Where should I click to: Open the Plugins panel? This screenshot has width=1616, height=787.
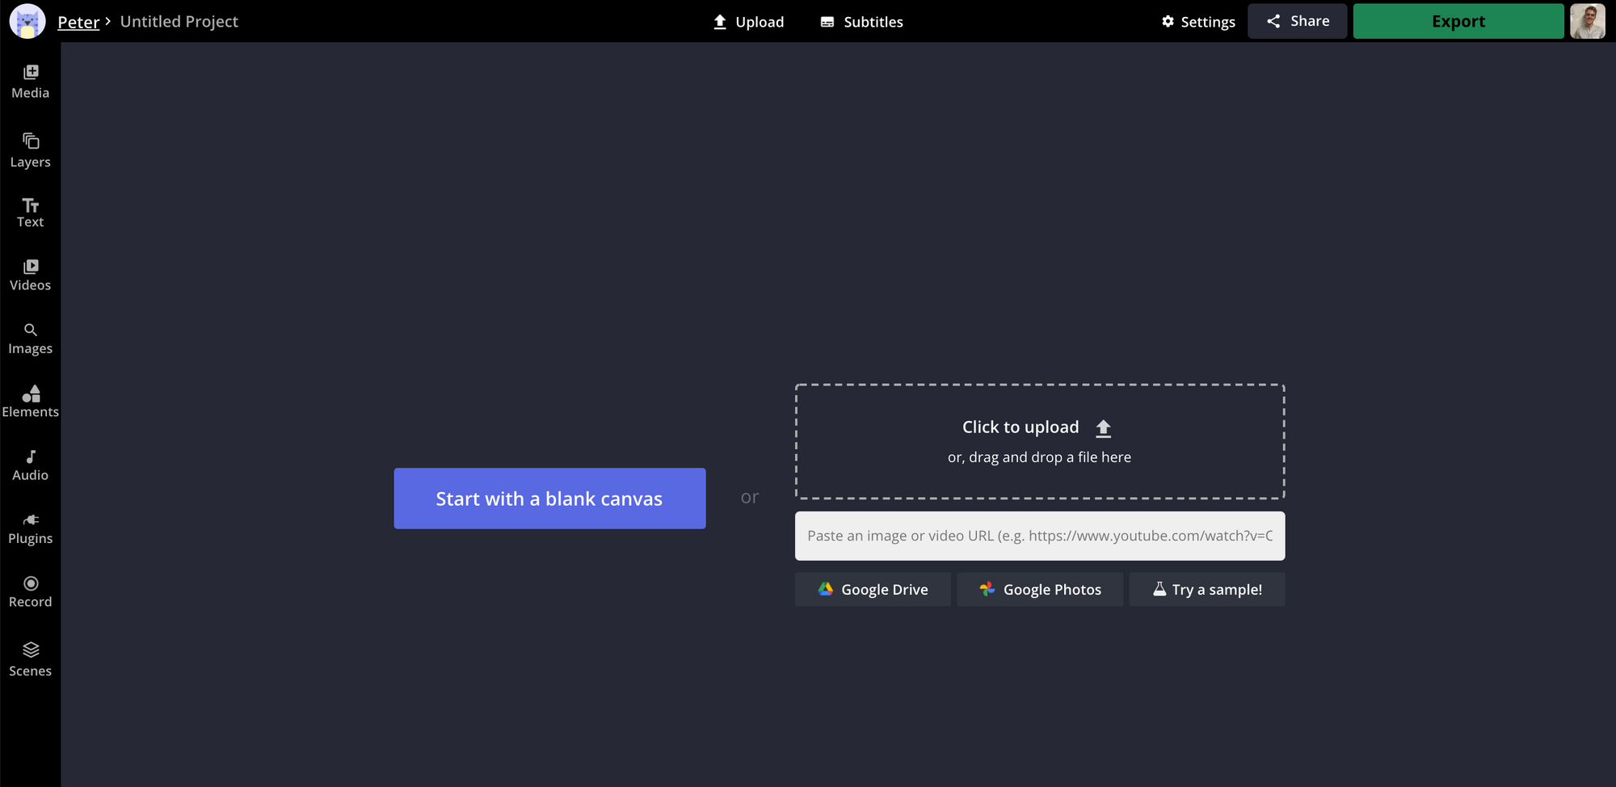[30, 528]
